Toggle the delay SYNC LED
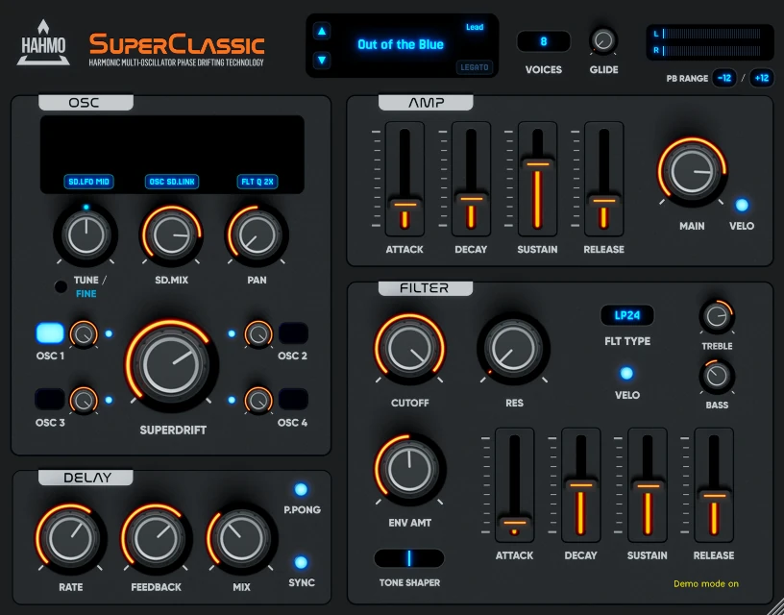Screen dimensions: 784x615 click(301, 562)
